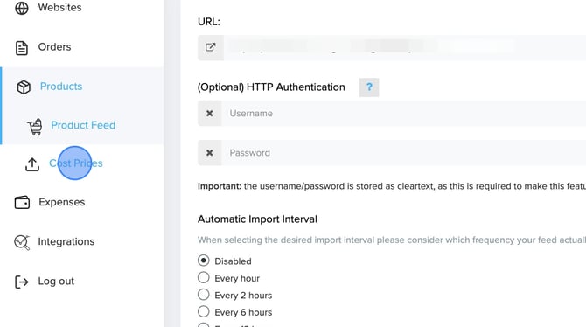Focus the Username input field
The height and width of the screenshot is (327, 586).
(403, 114)
